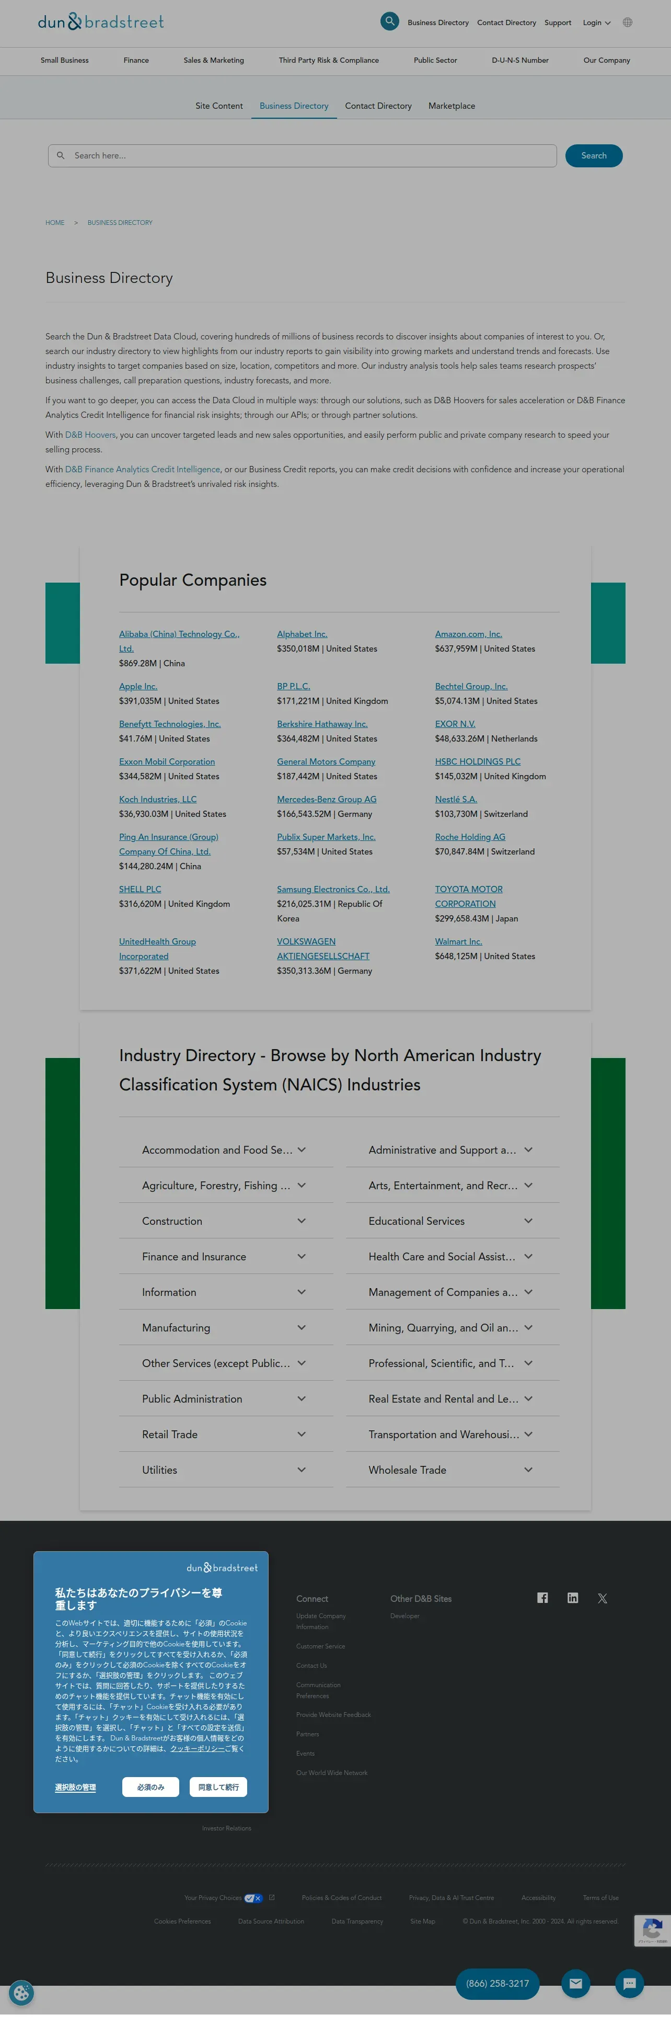Open the Site Map footer link
The width and height of the screenshot is (671, 2037).
tap(423, 1921)
